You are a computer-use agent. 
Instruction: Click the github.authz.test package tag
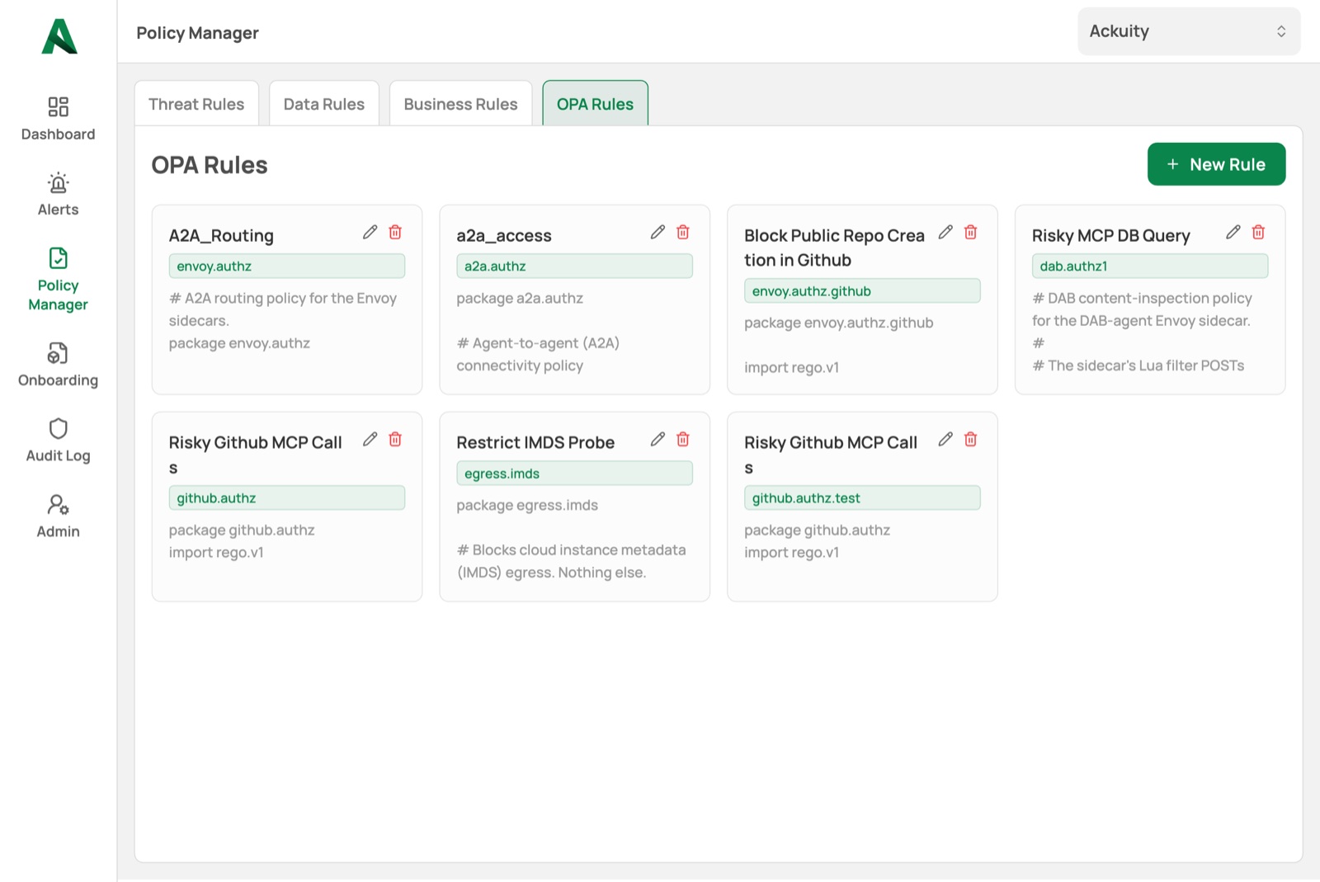click(862, 498)
